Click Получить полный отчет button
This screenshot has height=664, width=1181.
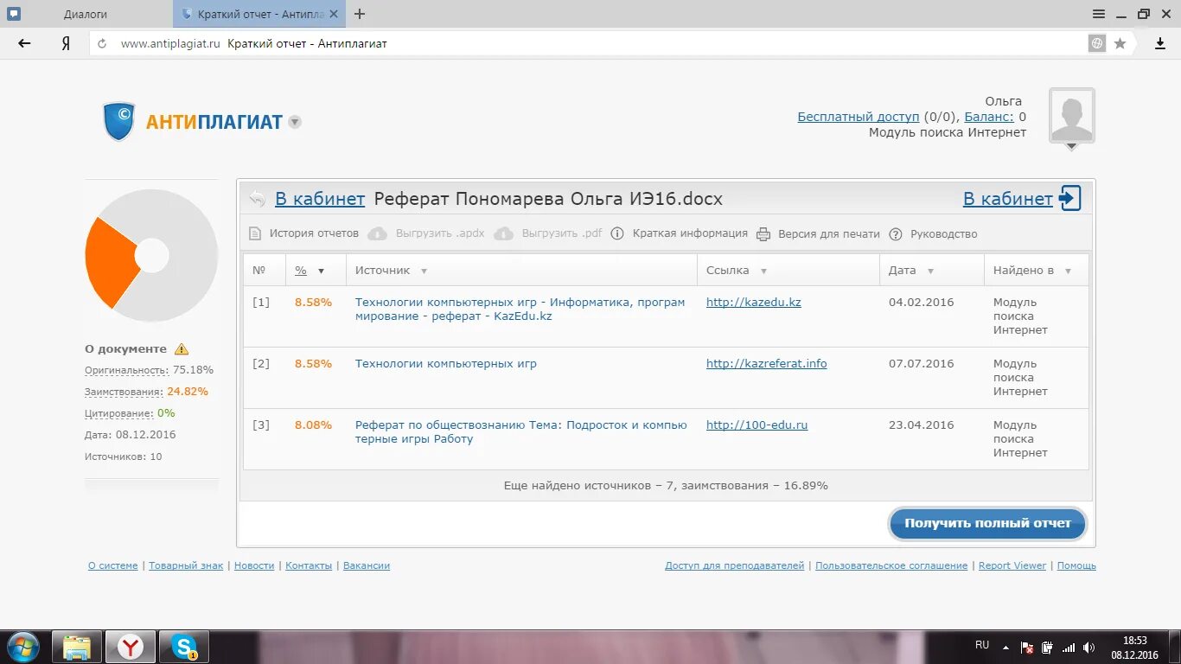click(987, 523)
